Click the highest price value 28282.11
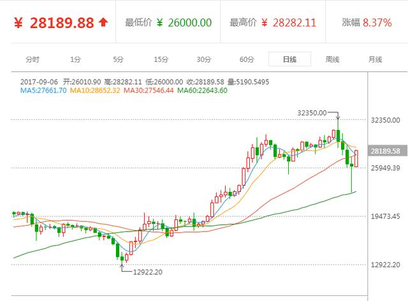The image size is (408, 301). pos(295,23)
